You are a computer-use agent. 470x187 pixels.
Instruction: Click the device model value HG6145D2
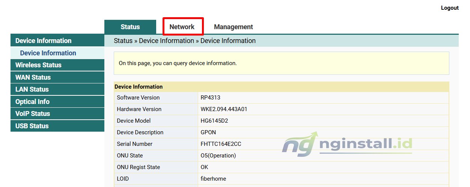coord(214,121)
